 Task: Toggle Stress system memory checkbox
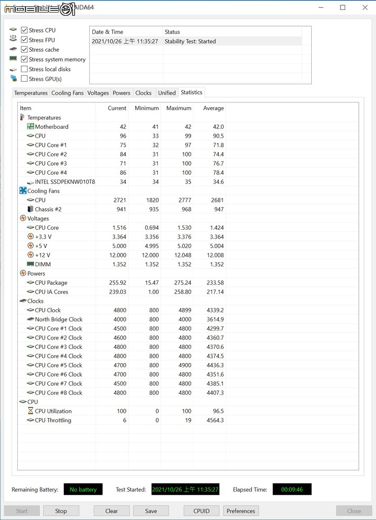pyautogui.click(x=24, y=59)
